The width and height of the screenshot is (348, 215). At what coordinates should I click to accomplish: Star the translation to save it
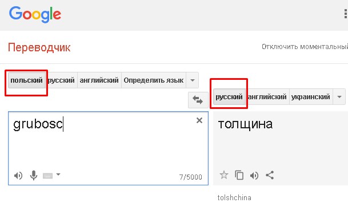pyautogui.click(x=224, y=175)
